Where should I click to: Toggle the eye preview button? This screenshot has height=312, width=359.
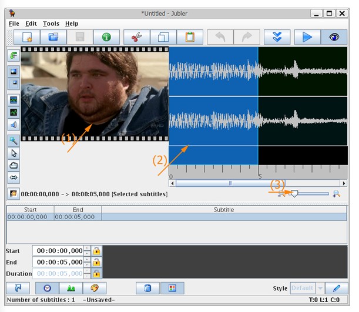[x=334, y=37]
